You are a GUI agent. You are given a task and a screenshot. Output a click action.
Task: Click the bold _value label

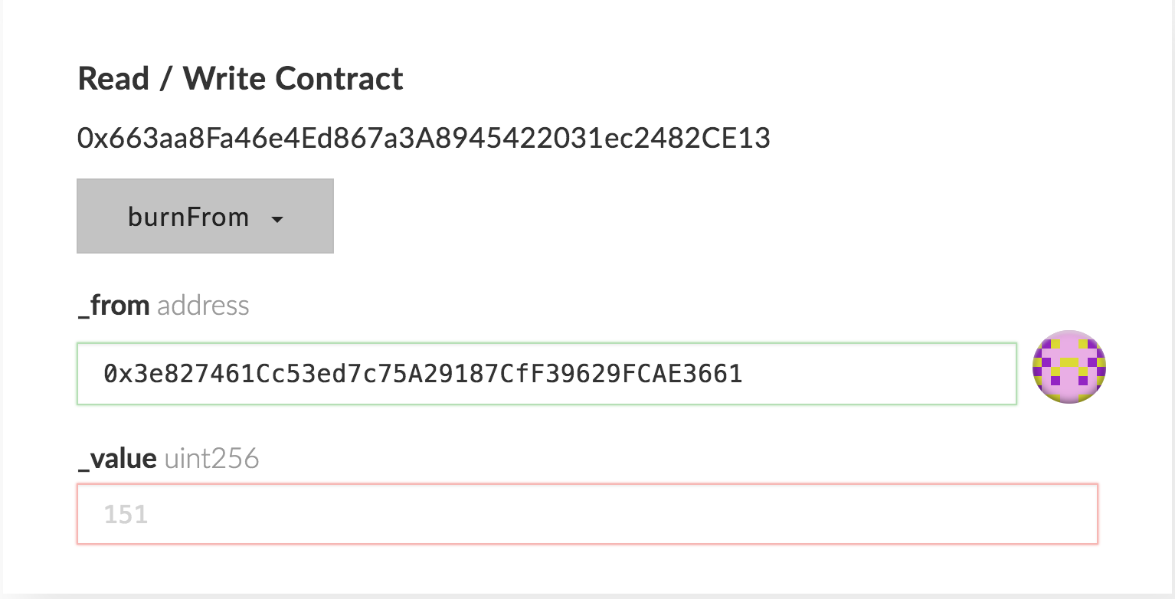pyautogui.click(x=117, y=459)
